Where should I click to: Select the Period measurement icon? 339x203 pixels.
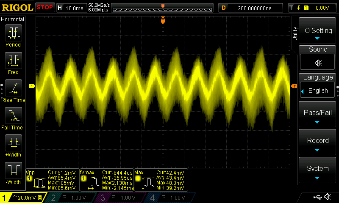(14, 33)
